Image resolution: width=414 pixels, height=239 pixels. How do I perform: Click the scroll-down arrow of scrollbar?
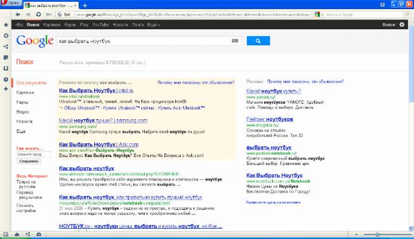tap(411, 229)
